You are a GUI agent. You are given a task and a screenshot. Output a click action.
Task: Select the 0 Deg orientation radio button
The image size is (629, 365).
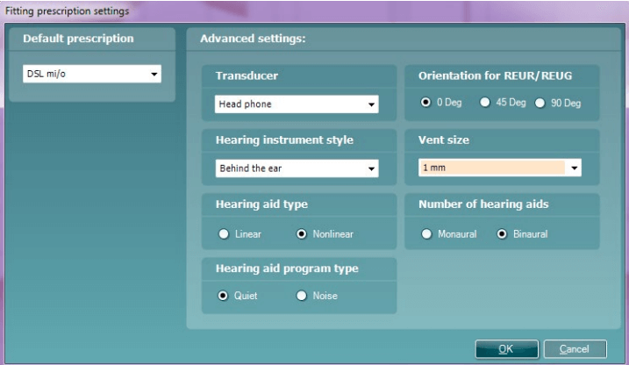[x=426, y=103]
